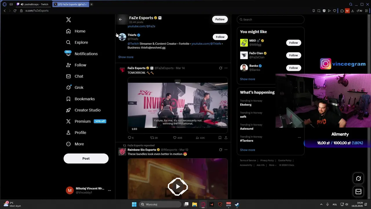Open the youtube.com/@Thiefs link
The width and height of the screenshot is (371, 209).
tap(206, 44)
